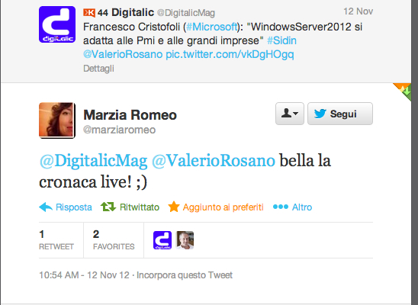This screenshot has width=418, height=305.
Task: Open Marzia Romeo's profile photo
Action: click(x=57, y=120)
